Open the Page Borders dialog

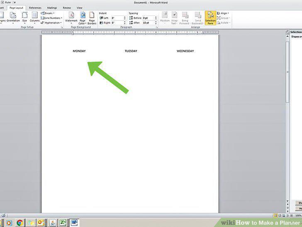[x=92, y=18]
